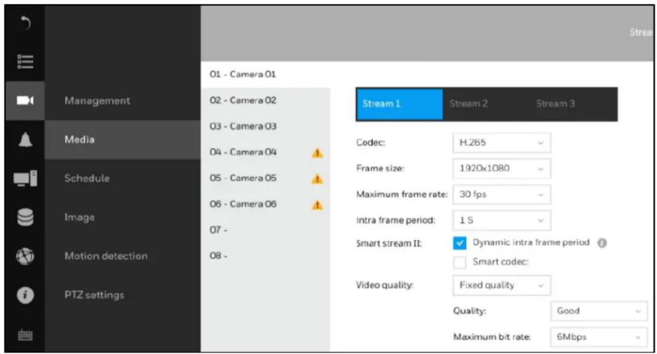
Task: Select empty channel 08 row
Action: click(266, 256)
